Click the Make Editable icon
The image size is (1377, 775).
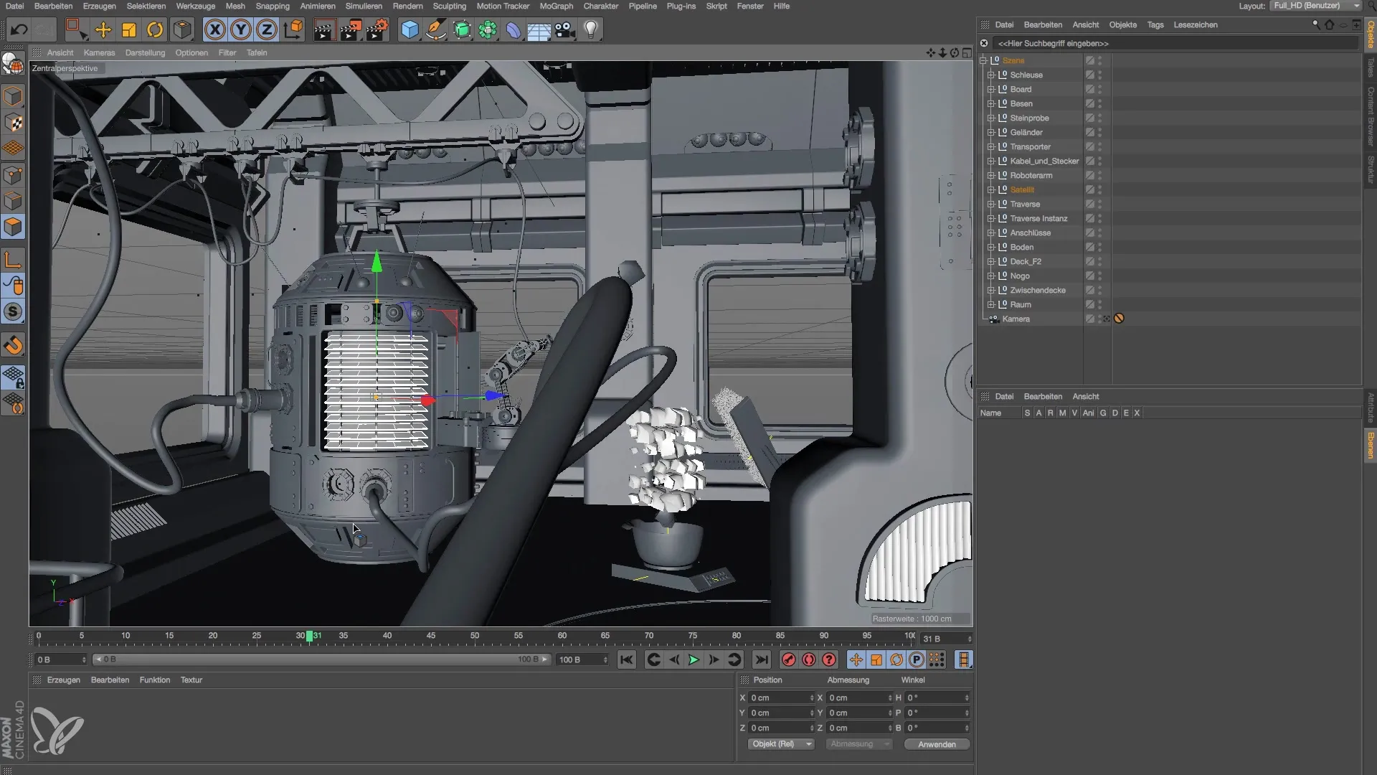click(13, 65)
